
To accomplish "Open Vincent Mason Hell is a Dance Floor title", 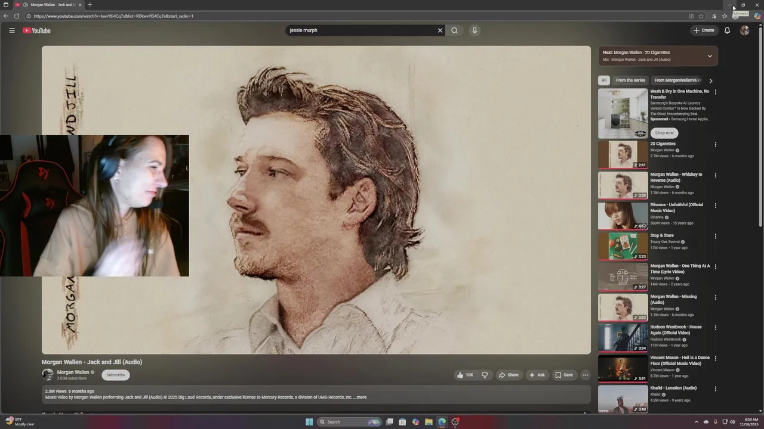I will click(x=680, y=360).
